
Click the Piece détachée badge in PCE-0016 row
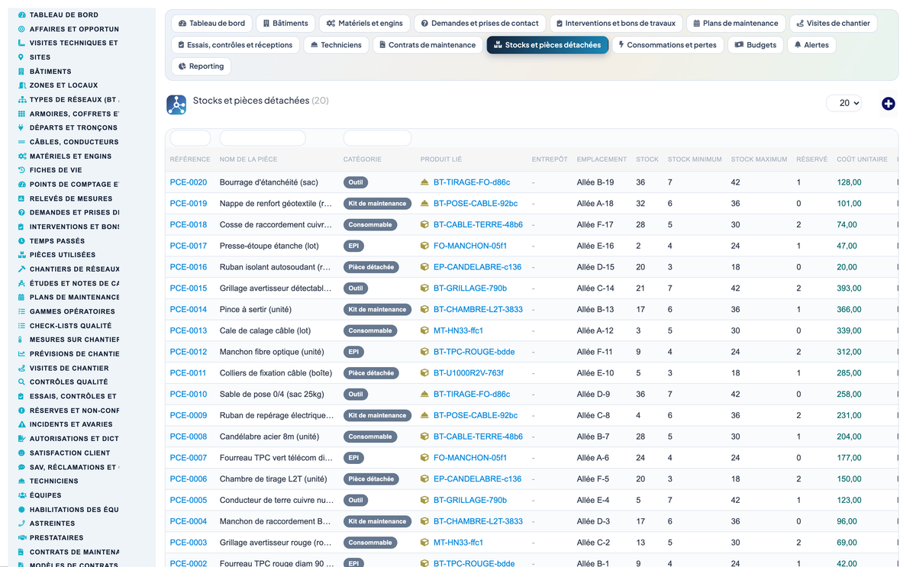tap(371, 267)
